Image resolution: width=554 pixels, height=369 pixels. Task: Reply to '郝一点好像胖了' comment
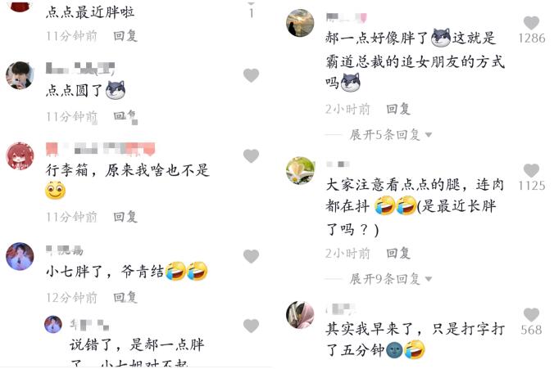(398, 109)
